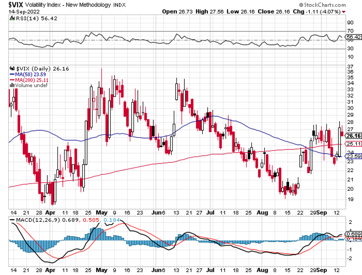Click the $VIX candlestick legend icon

click(x=12, y=69)
